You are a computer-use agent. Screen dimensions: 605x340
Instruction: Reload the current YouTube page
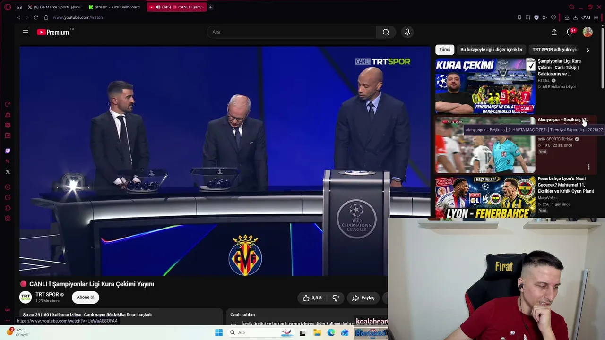tap(35, 17)
